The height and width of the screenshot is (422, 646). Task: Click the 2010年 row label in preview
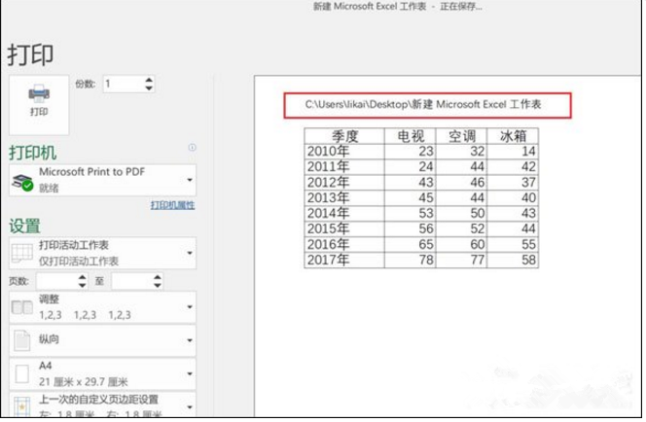[x=329, y=152]
